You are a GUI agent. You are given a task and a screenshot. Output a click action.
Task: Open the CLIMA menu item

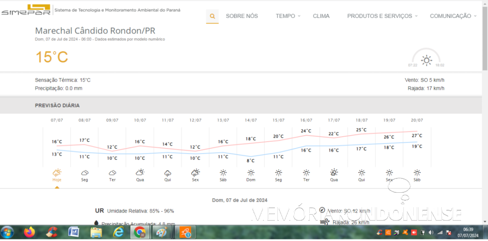(321, 16)
